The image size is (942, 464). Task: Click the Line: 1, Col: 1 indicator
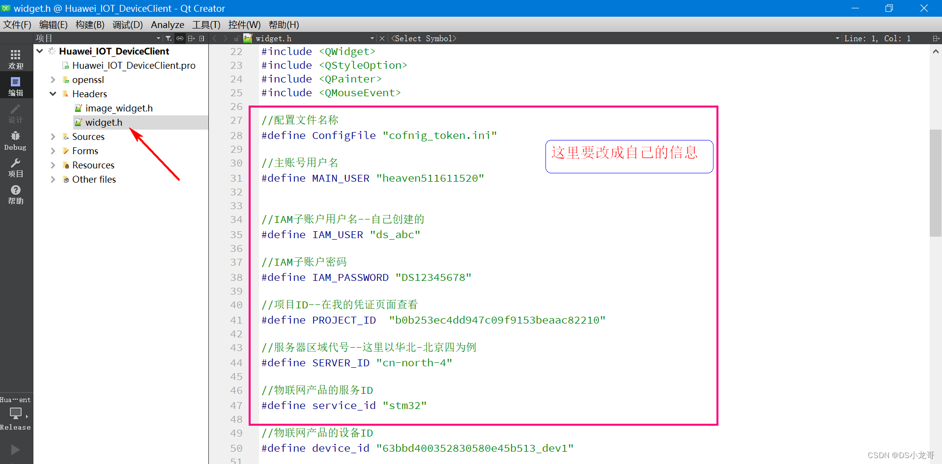tap(877, 38)
